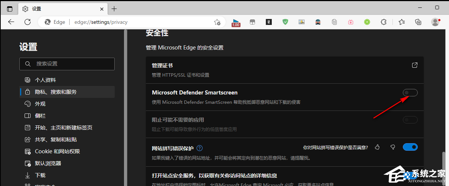The image size is (449, 186).
Task: Open the Collections icon
Action: 418,22
